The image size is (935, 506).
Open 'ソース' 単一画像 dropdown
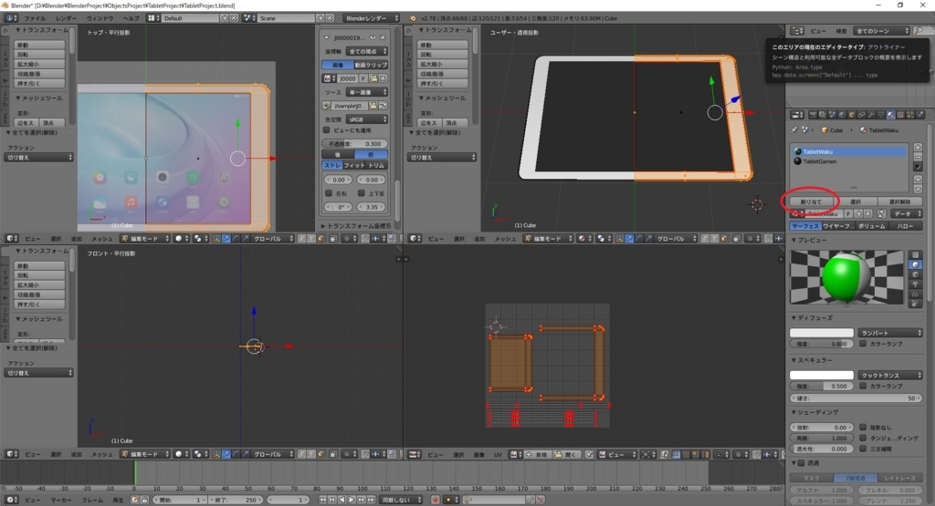tap(367, 92)
